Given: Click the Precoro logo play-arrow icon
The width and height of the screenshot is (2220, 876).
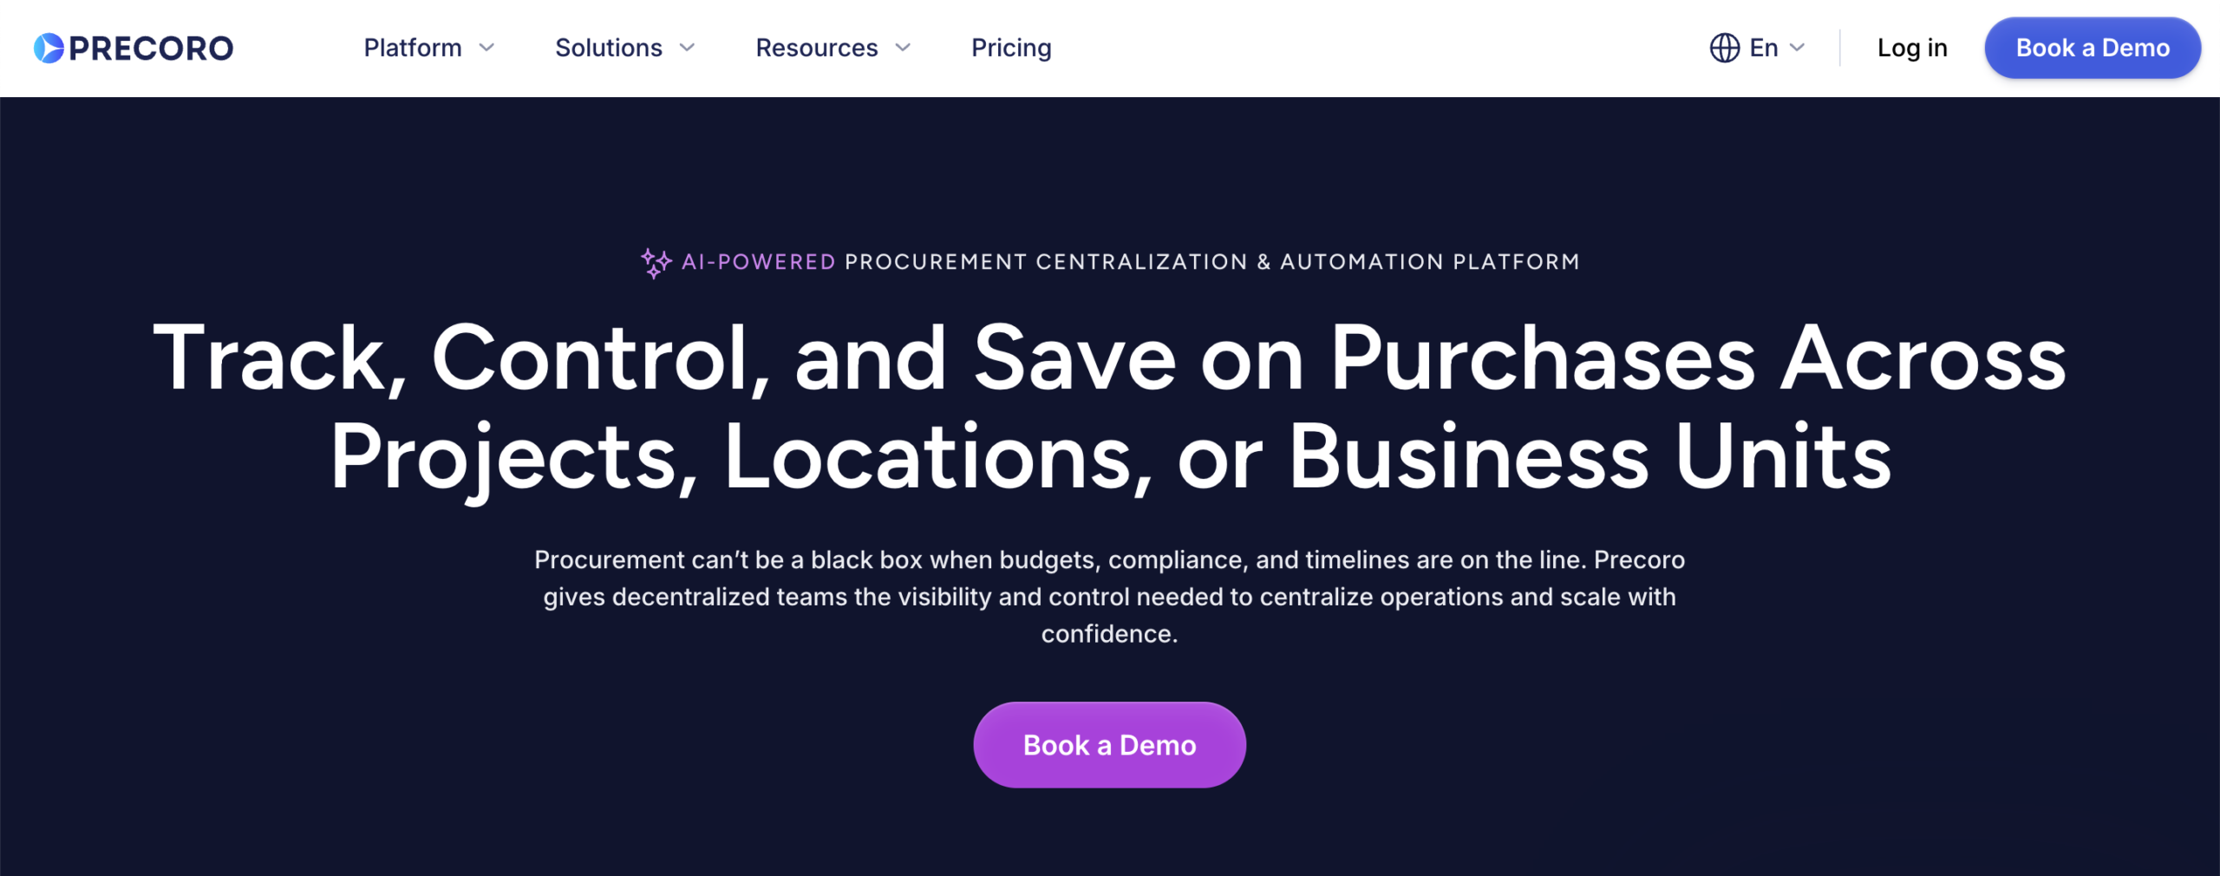Looking at the screenshot, I should (x=49, y=49).
